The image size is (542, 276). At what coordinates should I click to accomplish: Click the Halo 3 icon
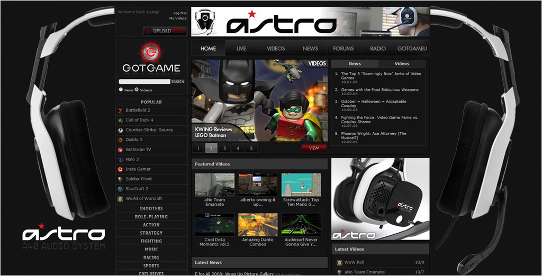120,160
